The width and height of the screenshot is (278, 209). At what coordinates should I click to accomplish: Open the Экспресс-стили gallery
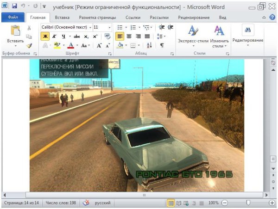[193, 36]
